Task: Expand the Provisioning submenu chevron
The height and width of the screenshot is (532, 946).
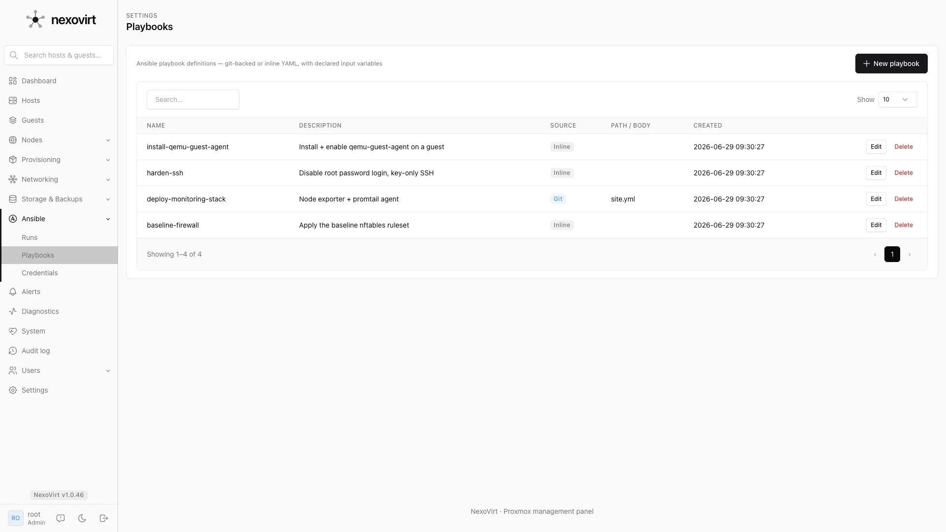Action: click(x=108, y=160)
